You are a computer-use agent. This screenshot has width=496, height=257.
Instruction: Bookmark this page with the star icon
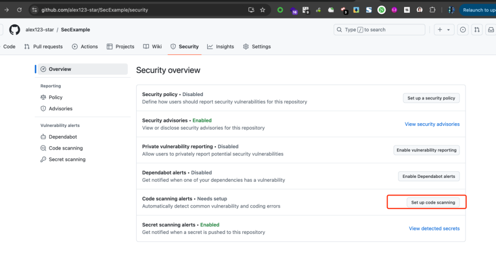coord(263,10)
